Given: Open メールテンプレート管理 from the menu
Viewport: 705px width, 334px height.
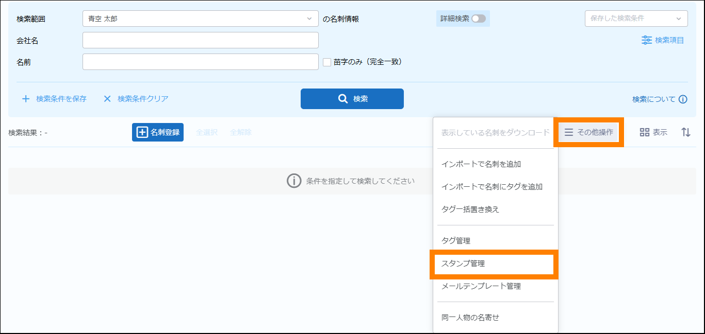Looking at the screenshot, I should click(x=481, y=286).
